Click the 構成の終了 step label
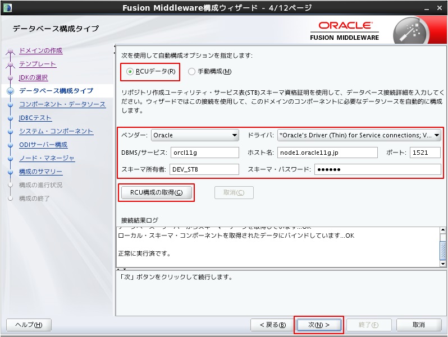Image resolution: width=448 pixels, height=337 pixels. point(34,198)
